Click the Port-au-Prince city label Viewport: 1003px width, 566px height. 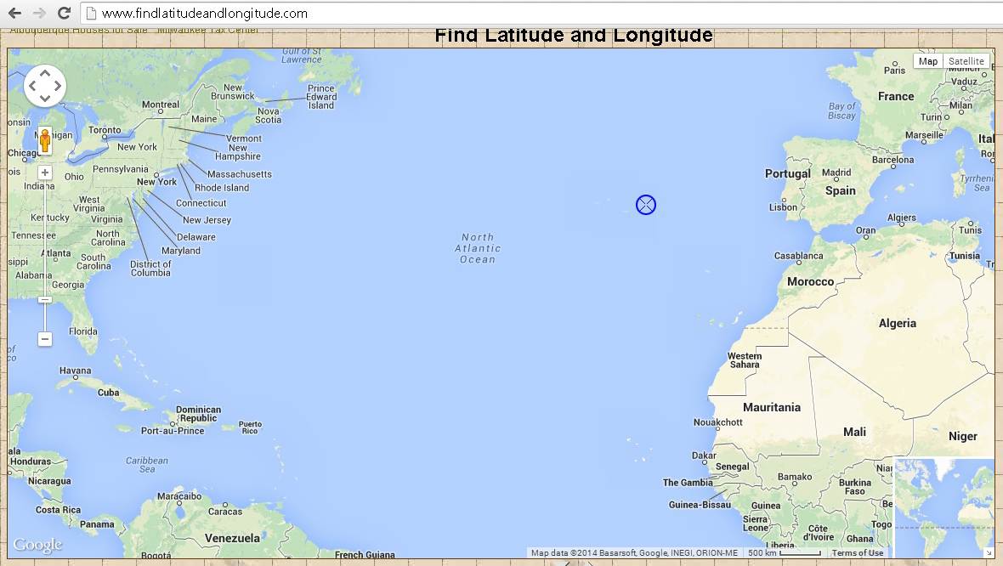(x=173, y=431)
